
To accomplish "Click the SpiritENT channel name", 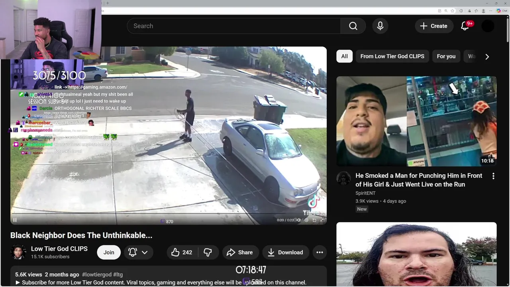I will pyautogui.click(x=365, y=193).
